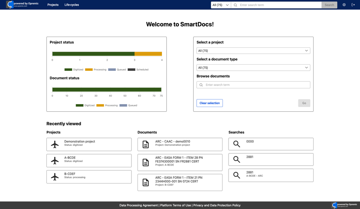Expand the Select a document type dropdown

(253, 68)
